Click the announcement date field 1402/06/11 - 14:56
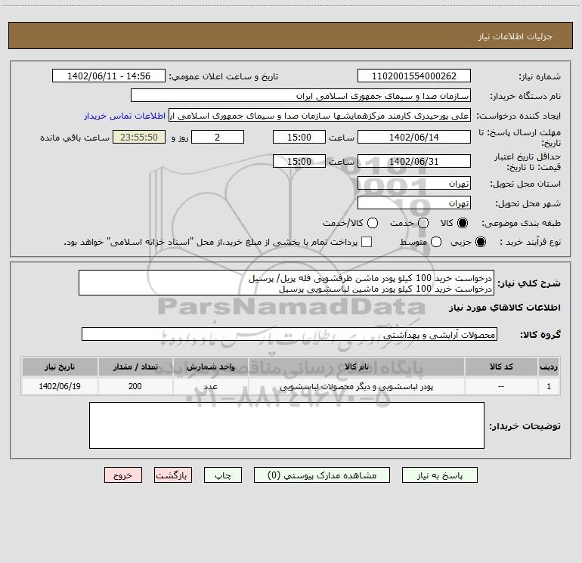This screenshot has width=582, height=563. (x=109, y=76)
